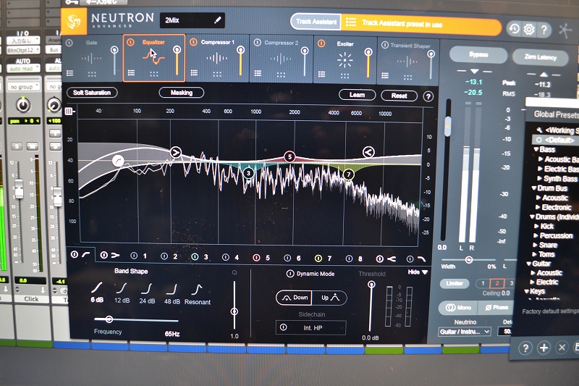Open the history clock icon
Image resolution: width=579 pixels, height=386 pixels.
pos(514,29)
